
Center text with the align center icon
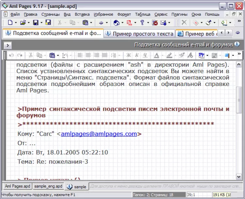point(88,55)
